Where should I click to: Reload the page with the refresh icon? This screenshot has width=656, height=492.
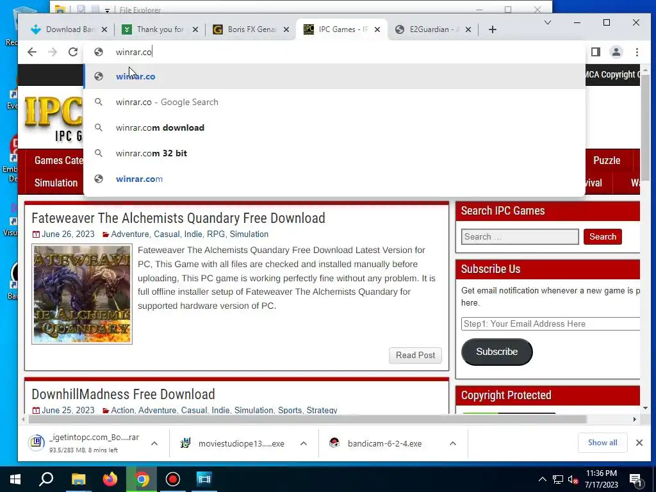point(73,52)
